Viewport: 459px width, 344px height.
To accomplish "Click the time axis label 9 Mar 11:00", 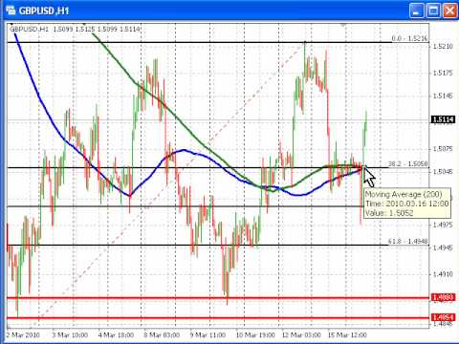I will tap(208, 335).
